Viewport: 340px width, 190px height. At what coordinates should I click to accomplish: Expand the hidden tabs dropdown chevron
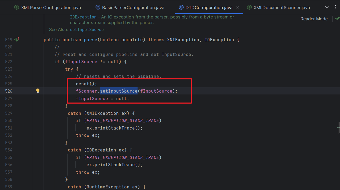tap(327, 7)
